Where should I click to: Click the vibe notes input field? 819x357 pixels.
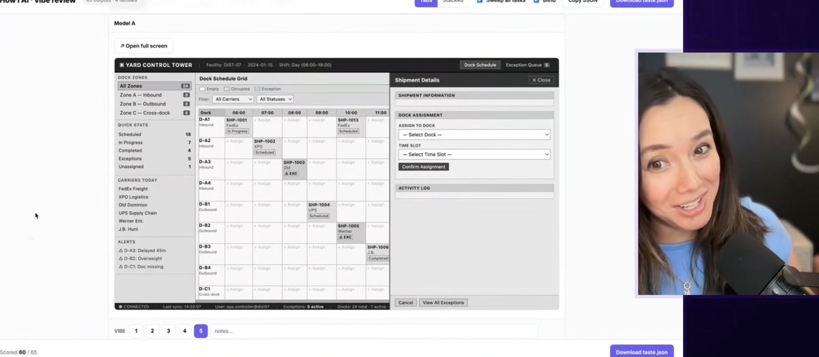(x=374, y=331)
